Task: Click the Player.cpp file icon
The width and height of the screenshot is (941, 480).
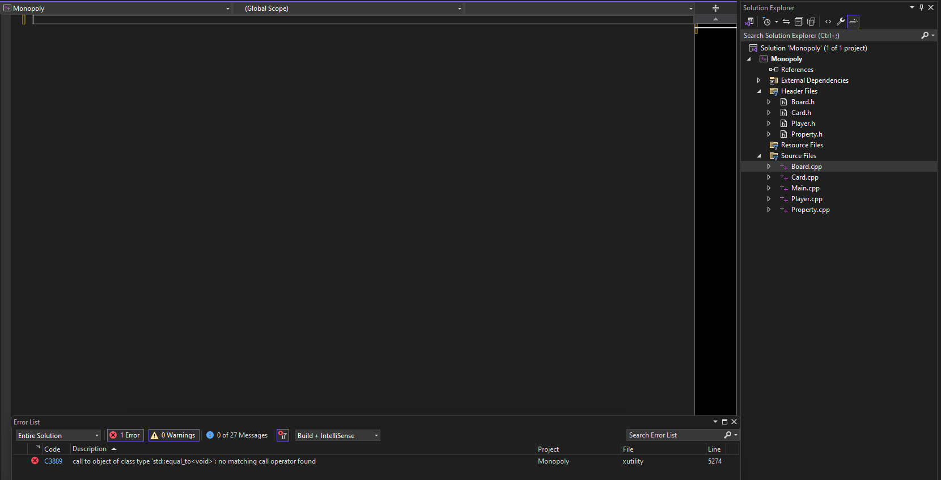Action: pos(784,199)
